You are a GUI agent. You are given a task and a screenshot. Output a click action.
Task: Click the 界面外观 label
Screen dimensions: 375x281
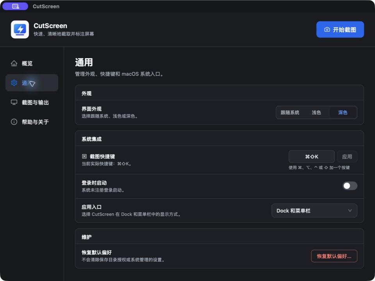(x=91, y=109)
